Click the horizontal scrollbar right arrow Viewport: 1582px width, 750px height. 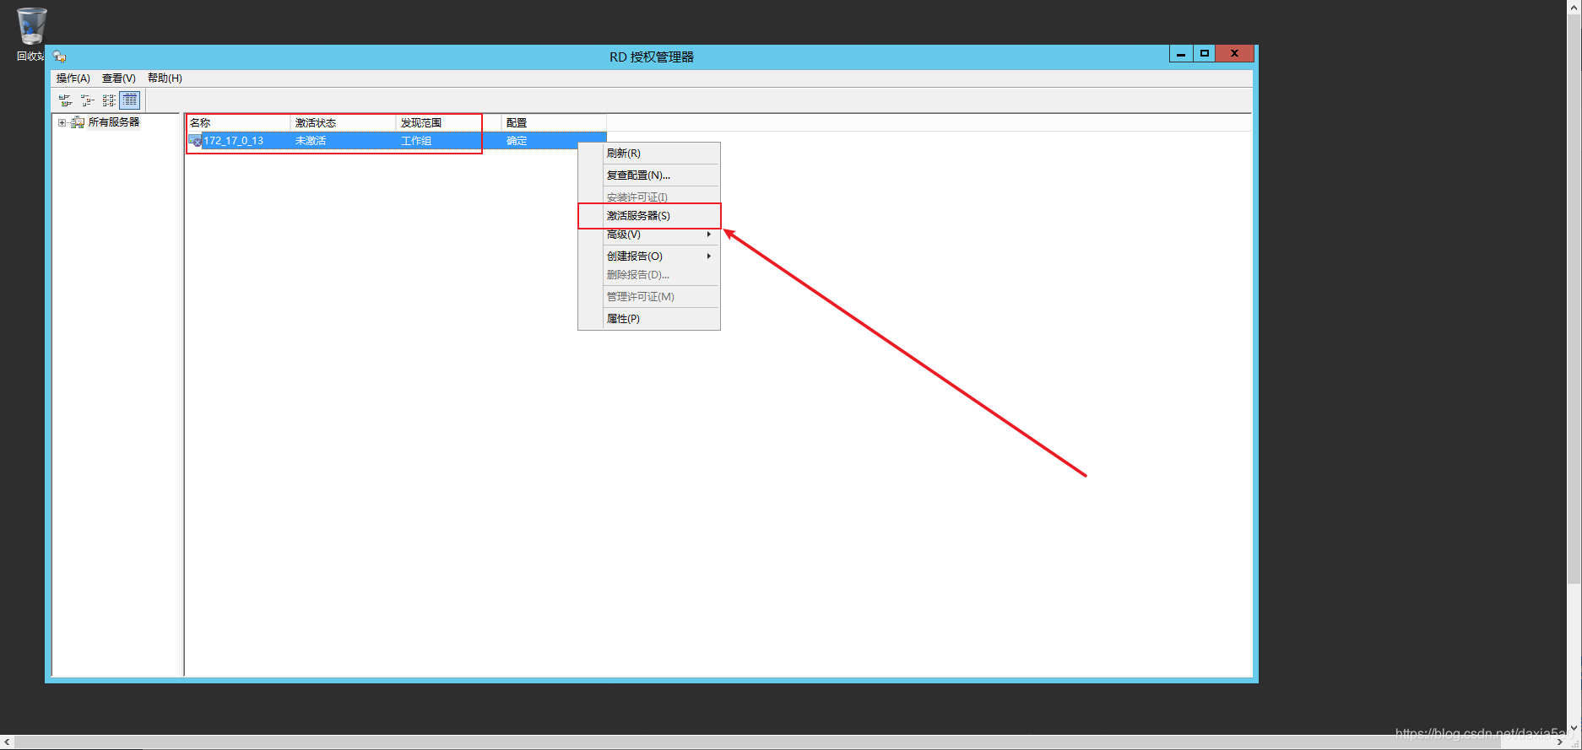pos(1559,742)
